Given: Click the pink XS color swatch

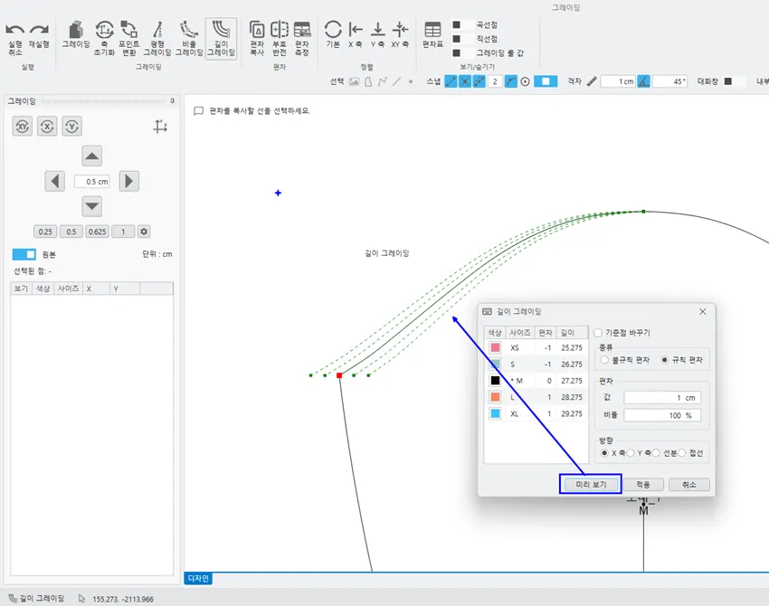Looking at the screenshot, I should 495,347.
